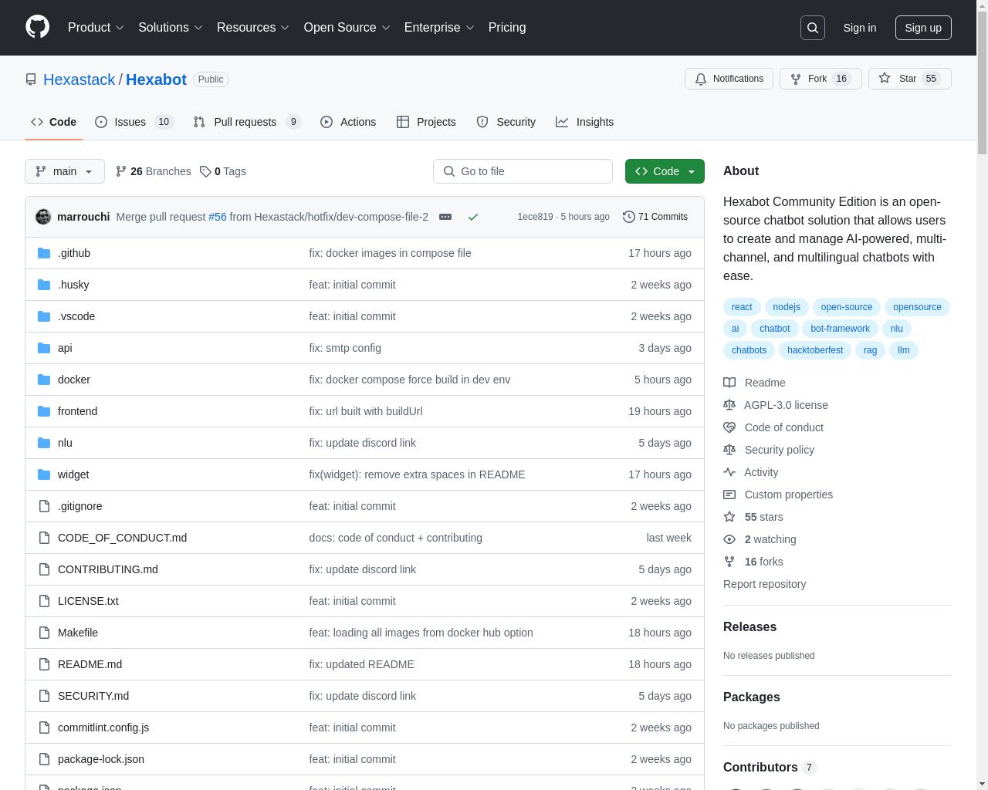Screen dimensions: 988x790
Task: Star the Hexabot repository
Action: click(909, 79)
